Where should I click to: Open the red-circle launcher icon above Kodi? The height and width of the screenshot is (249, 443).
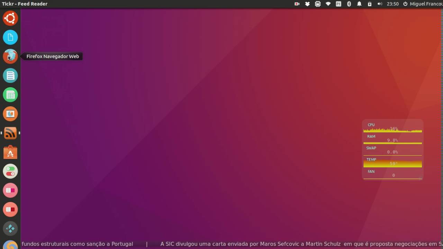coord(10,210)
